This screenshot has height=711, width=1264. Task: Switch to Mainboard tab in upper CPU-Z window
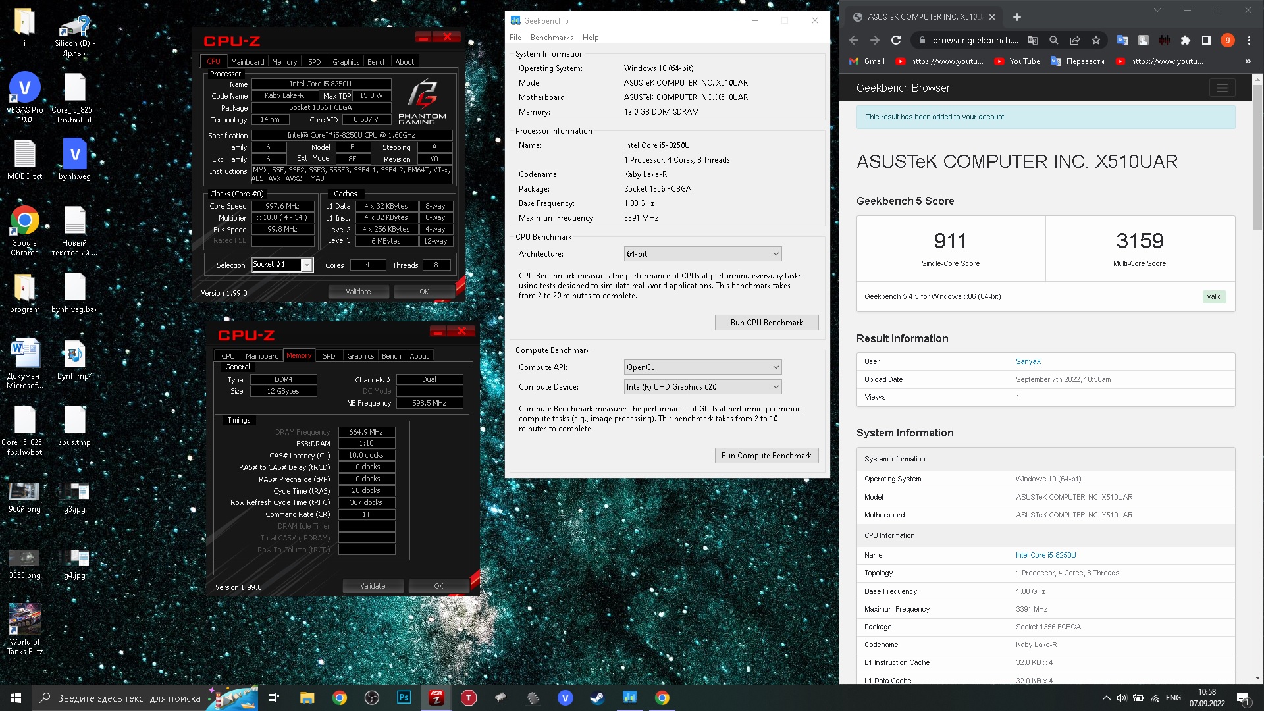248,62
